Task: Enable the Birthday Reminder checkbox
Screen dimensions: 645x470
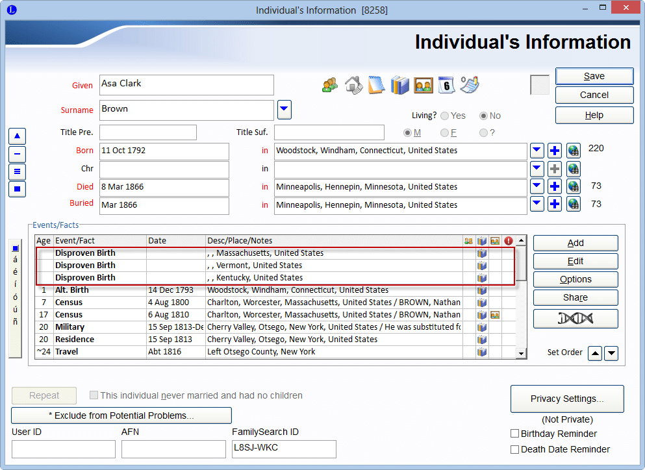Action: (514, 434)
